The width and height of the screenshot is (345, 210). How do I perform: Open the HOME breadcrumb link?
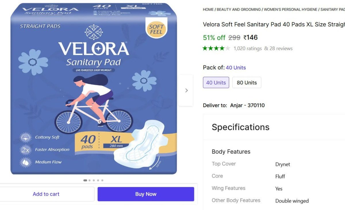[208, 9]
